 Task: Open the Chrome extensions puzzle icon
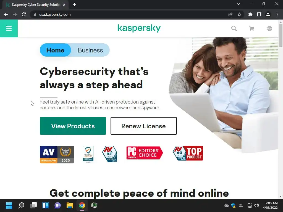pos(250,14)
